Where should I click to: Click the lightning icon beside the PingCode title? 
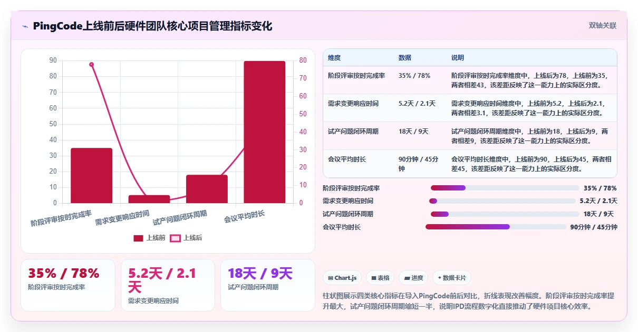pos(25,26)
